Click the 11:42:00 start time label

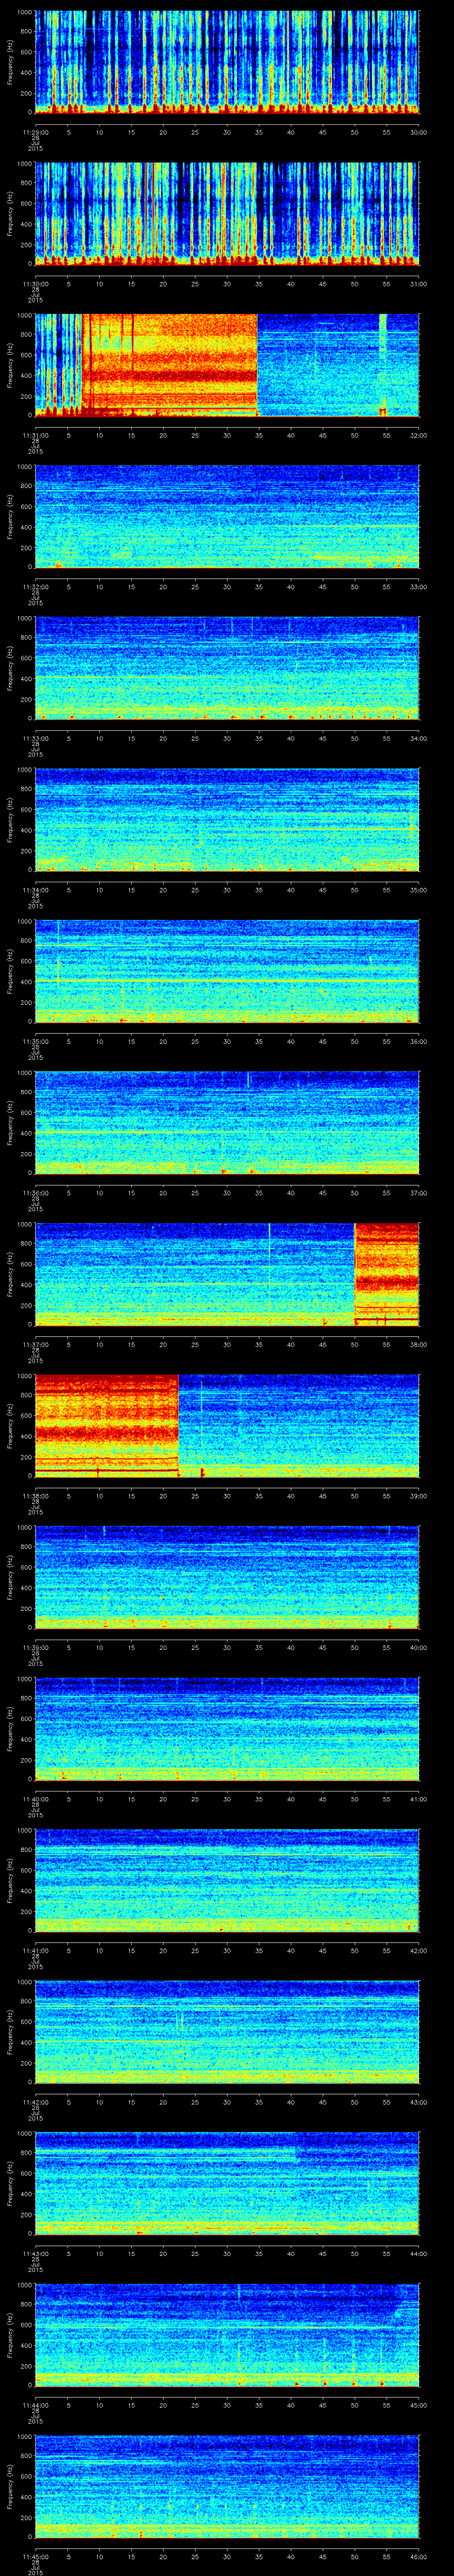coord(35,2101)
